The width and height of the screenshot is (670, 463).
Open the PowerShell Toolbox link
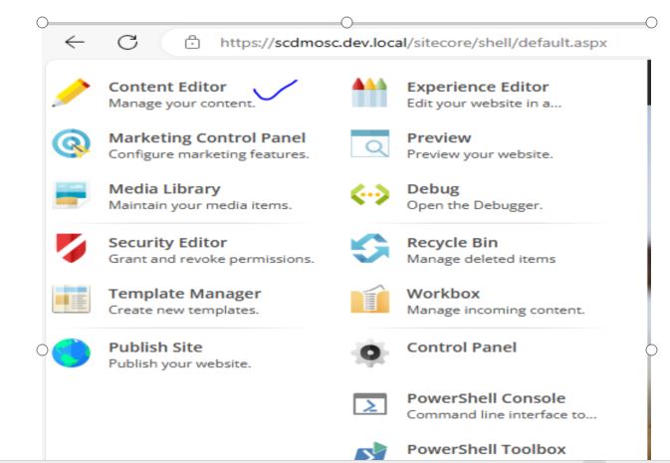pos(486,449)
